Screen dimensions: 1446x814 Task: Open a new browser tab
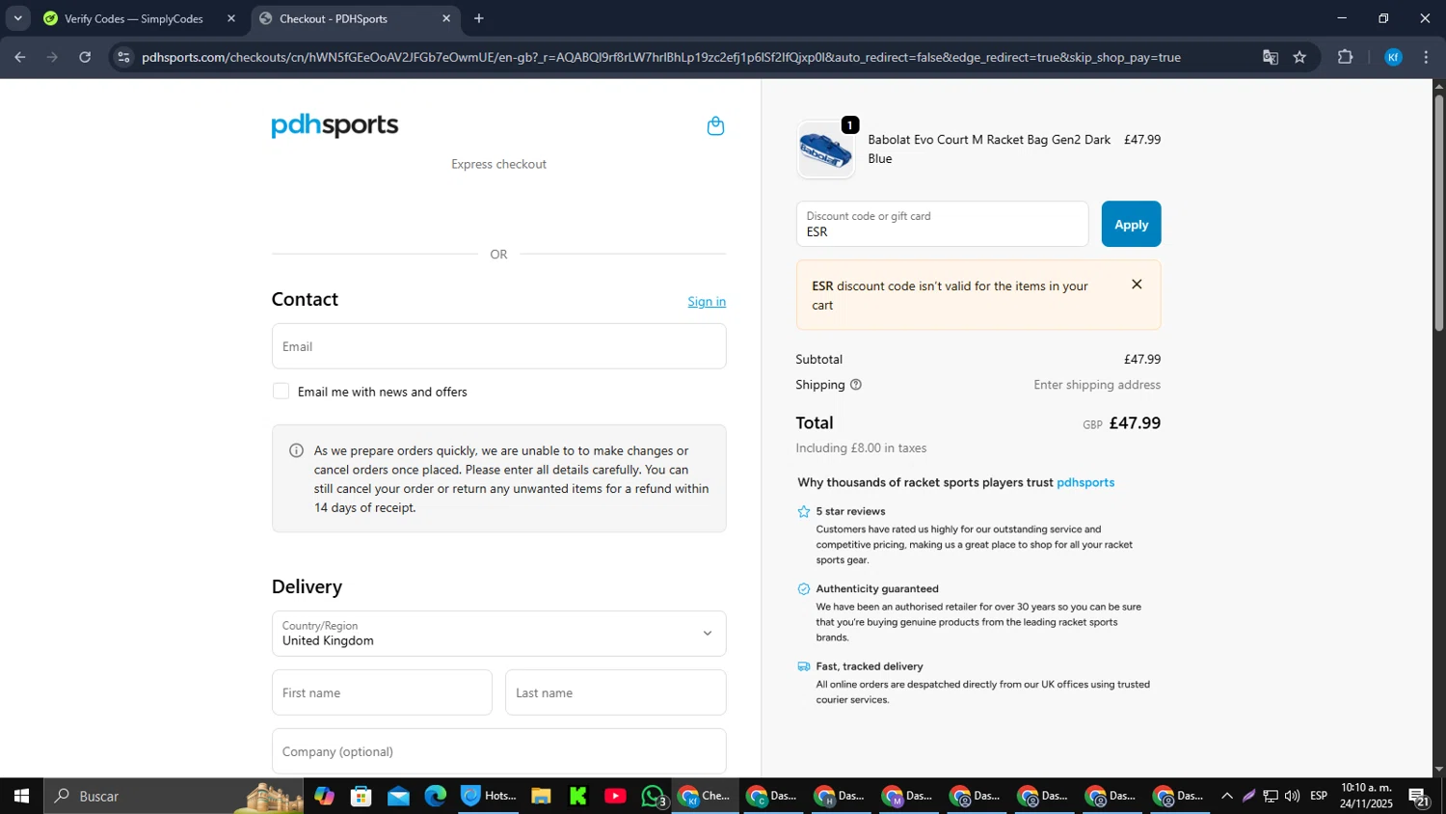479,18
